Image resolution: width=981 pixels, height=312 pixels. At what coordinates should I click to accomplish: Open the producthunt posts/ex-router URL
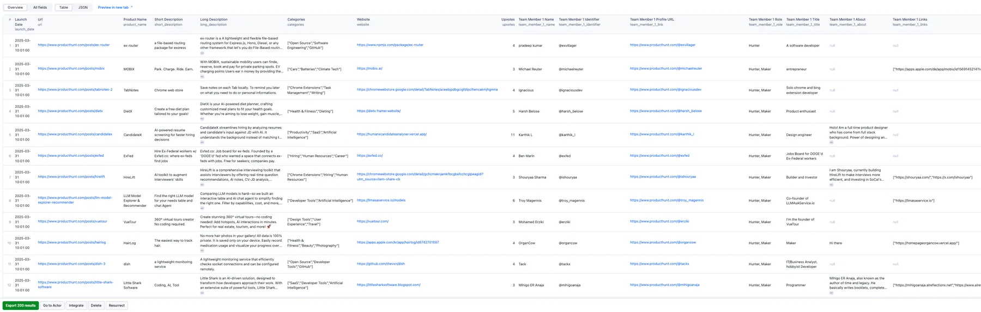74,45
